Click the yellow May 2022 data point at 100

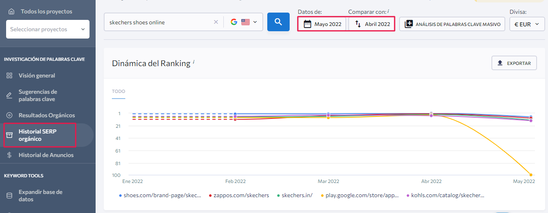point(531,175)
